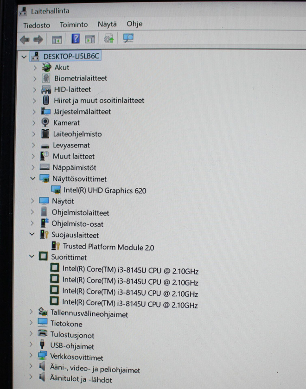Screen dimensions: 306x389
Task: Click the Verkkosovittimet network icon
Action: click(43, 355)
